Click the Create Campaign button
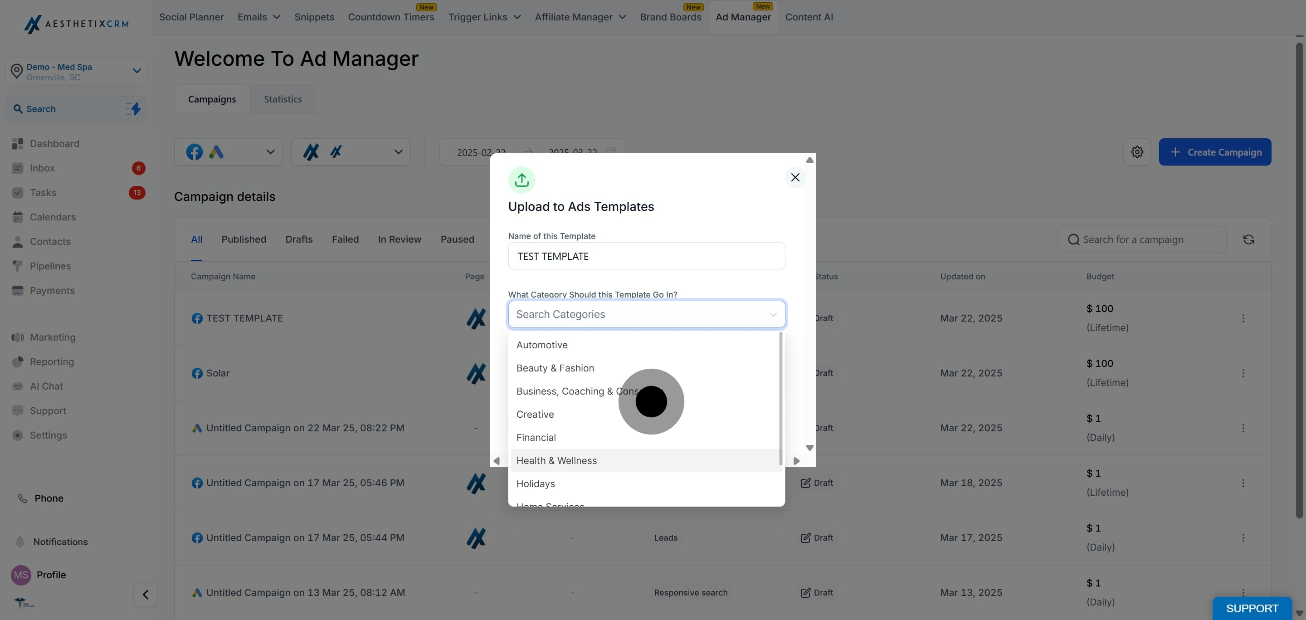 coord(1215,152)
